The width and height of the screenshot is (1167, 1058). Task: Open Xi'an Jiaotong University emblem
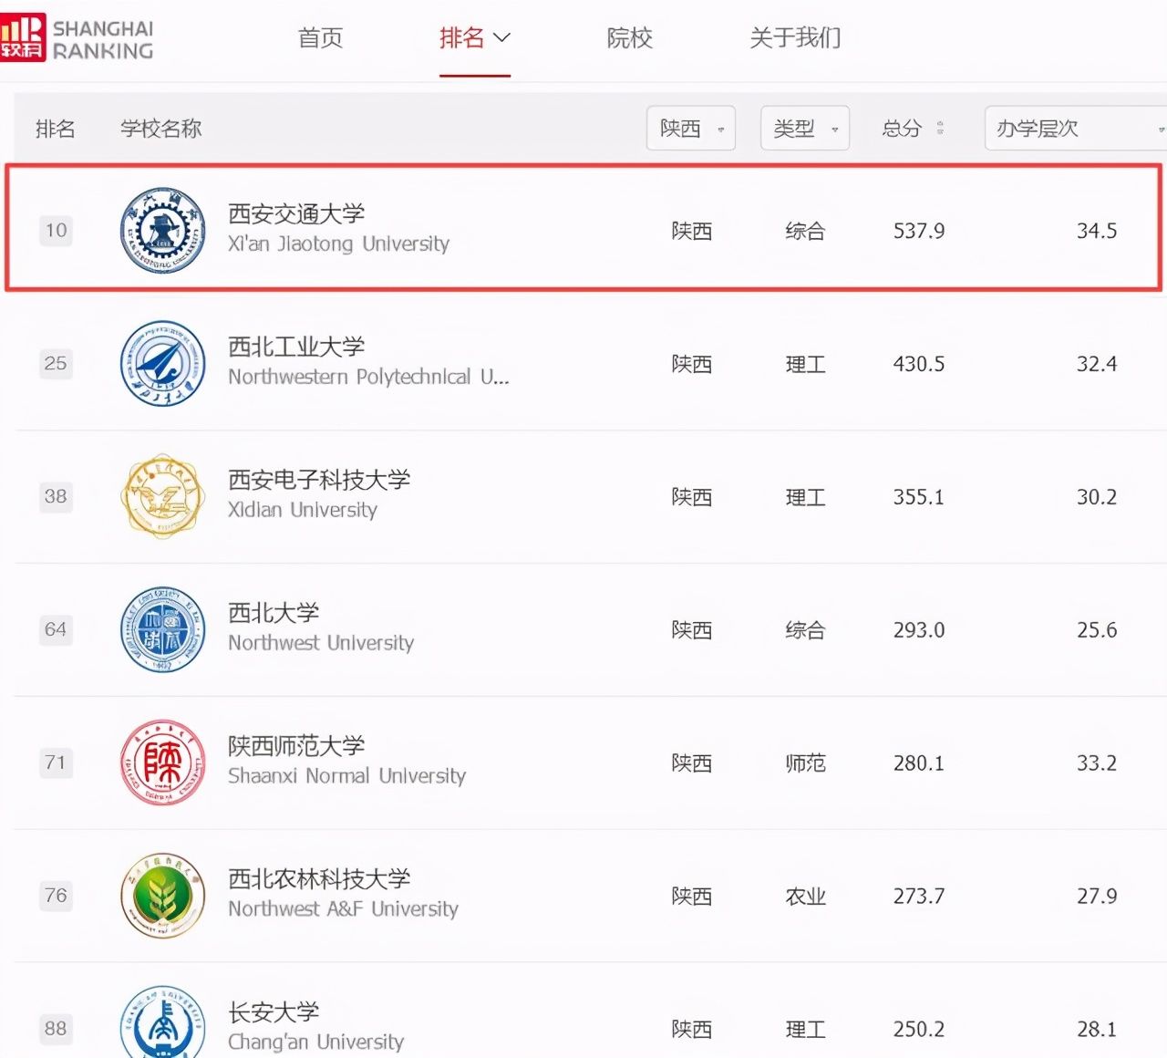pyautogui.click(x=163, y=231)
